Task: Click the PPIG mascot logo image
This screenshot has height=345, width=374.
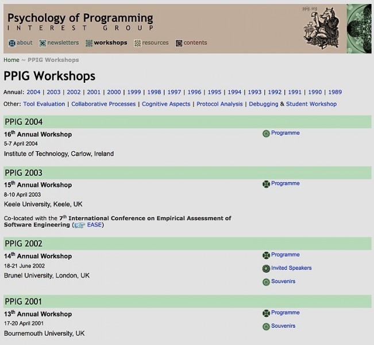Action: [x=324, y=29]
